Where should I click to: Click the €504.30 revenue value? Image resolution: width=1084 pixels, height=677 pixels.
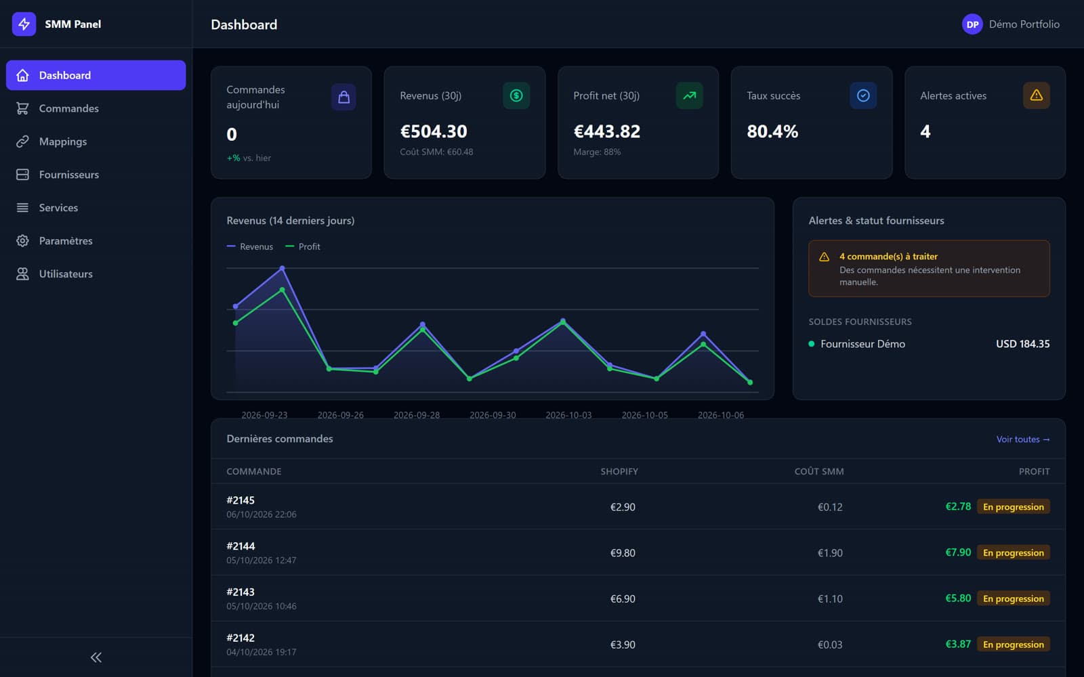434,131
